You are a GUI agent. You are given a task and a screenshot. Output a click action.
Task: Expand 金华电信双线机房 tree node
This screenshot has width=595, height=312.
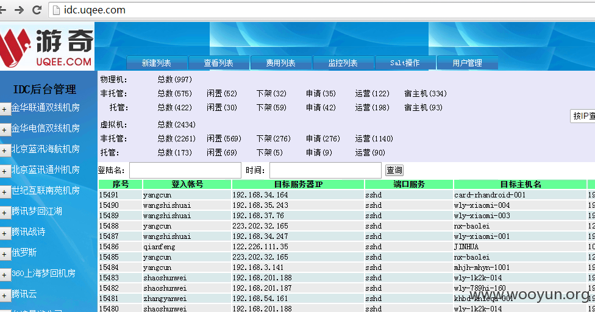click(4, 130)
